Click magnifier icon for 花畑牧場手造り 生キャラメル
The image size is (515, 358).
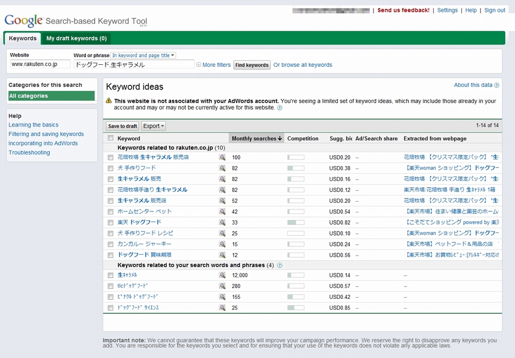(x=222, y=190)
